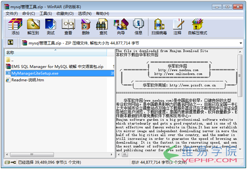Minimize the WinRAR window
Screen dimensions: 247x169
tap(217, 7)
